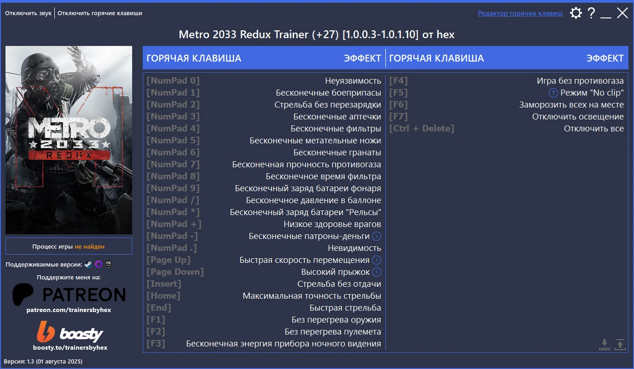This screenshot has height=369, width=634.
Task: Select Отключить звук in the top bar
Action: tap(28, 13)
